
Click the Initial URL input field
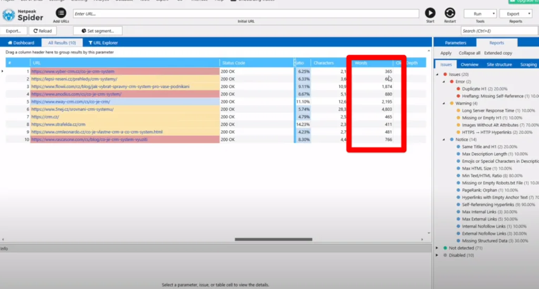[x=245, y=13]
